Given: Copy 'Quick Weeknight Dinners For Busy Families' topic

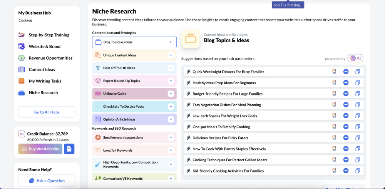Looking at the screenshot, I should tap(358, 72).
